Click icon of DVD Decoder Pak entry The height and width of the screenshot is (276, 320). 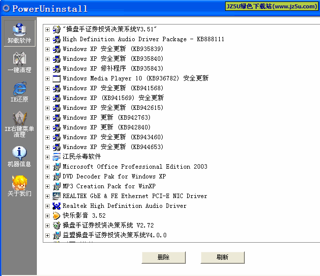tap(57, 176)
